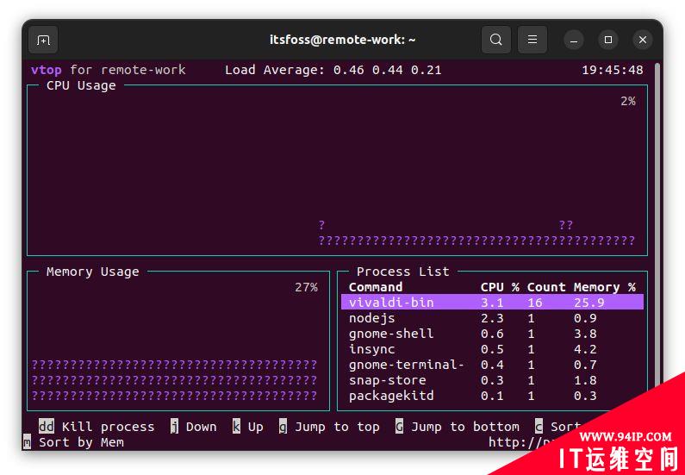This screenshot has height=475, width=685.
Task: Minimize the terminal window
Action: 574,41
